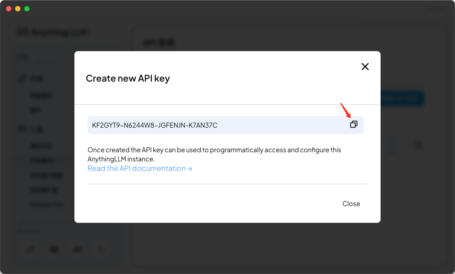Click the red macOS window close light
This screenshot has height=274, width=455.
coord(9,9)
